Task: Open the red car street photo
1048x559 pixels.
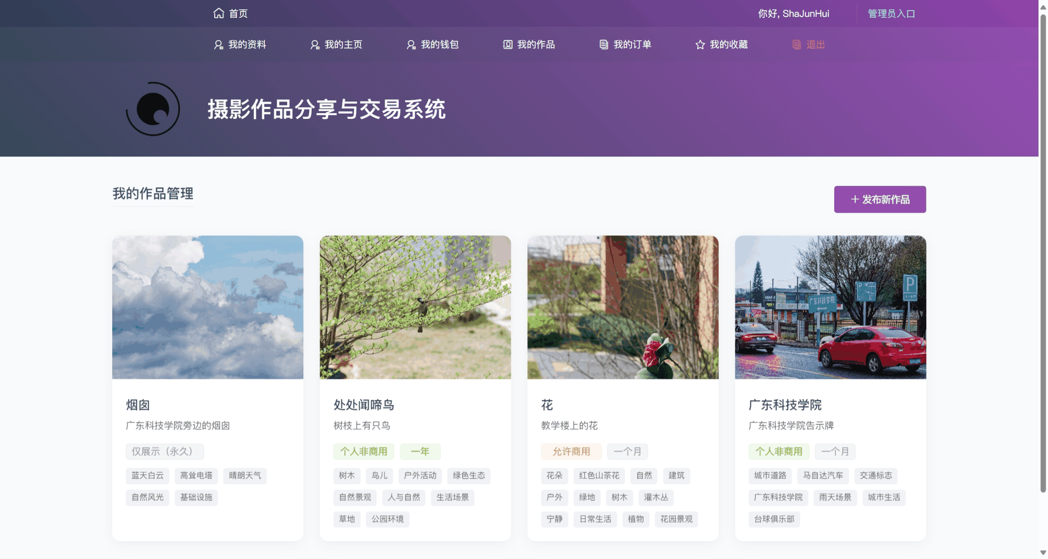Action: pyautogui.click(x=830, y=307)
